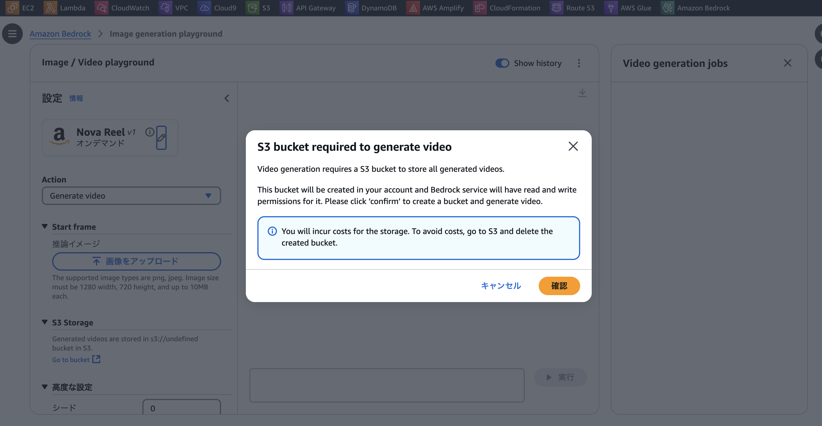Click the download icon in playground
The height and width of the screenshot is (426, 822).
pyautogui.click(x=582, y=93)
